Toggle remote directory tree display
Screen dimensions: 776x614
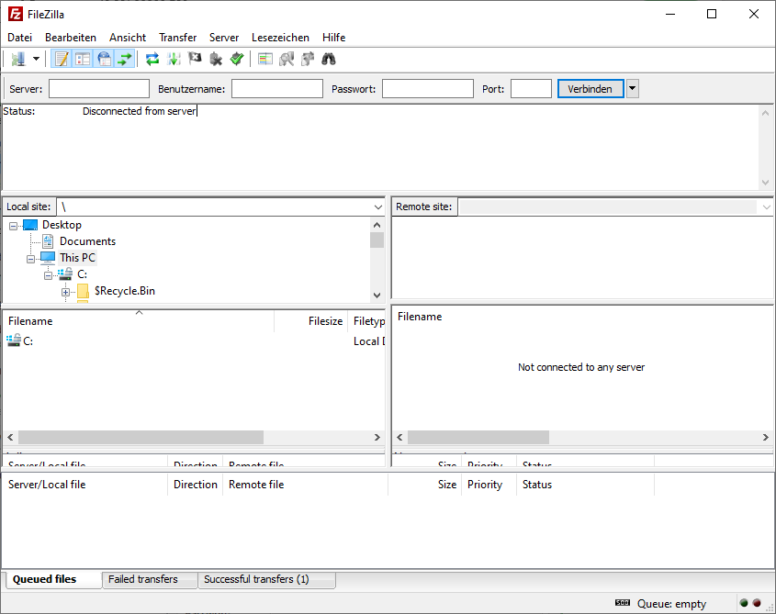(104, 59)
